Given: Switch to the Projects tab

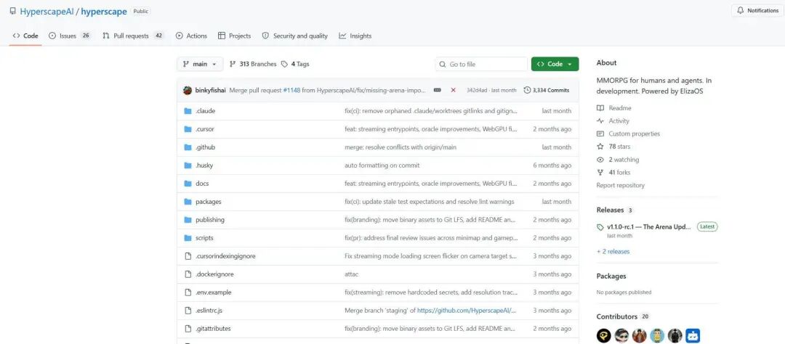Looking at the screenshot, I should click(x=234, y=36).
